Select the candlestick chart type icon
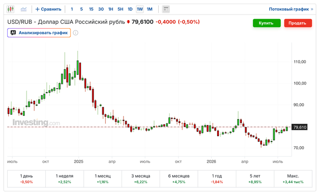This screenshot has height=196, width=320. (11, 9)
